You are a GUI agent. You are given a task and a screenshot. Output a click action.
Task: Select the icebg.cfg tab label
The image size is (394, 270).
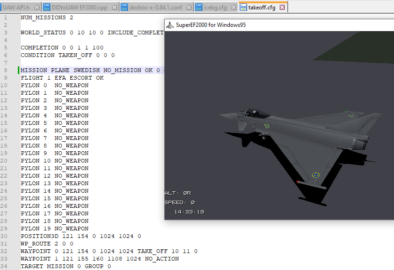click(216, 8)
